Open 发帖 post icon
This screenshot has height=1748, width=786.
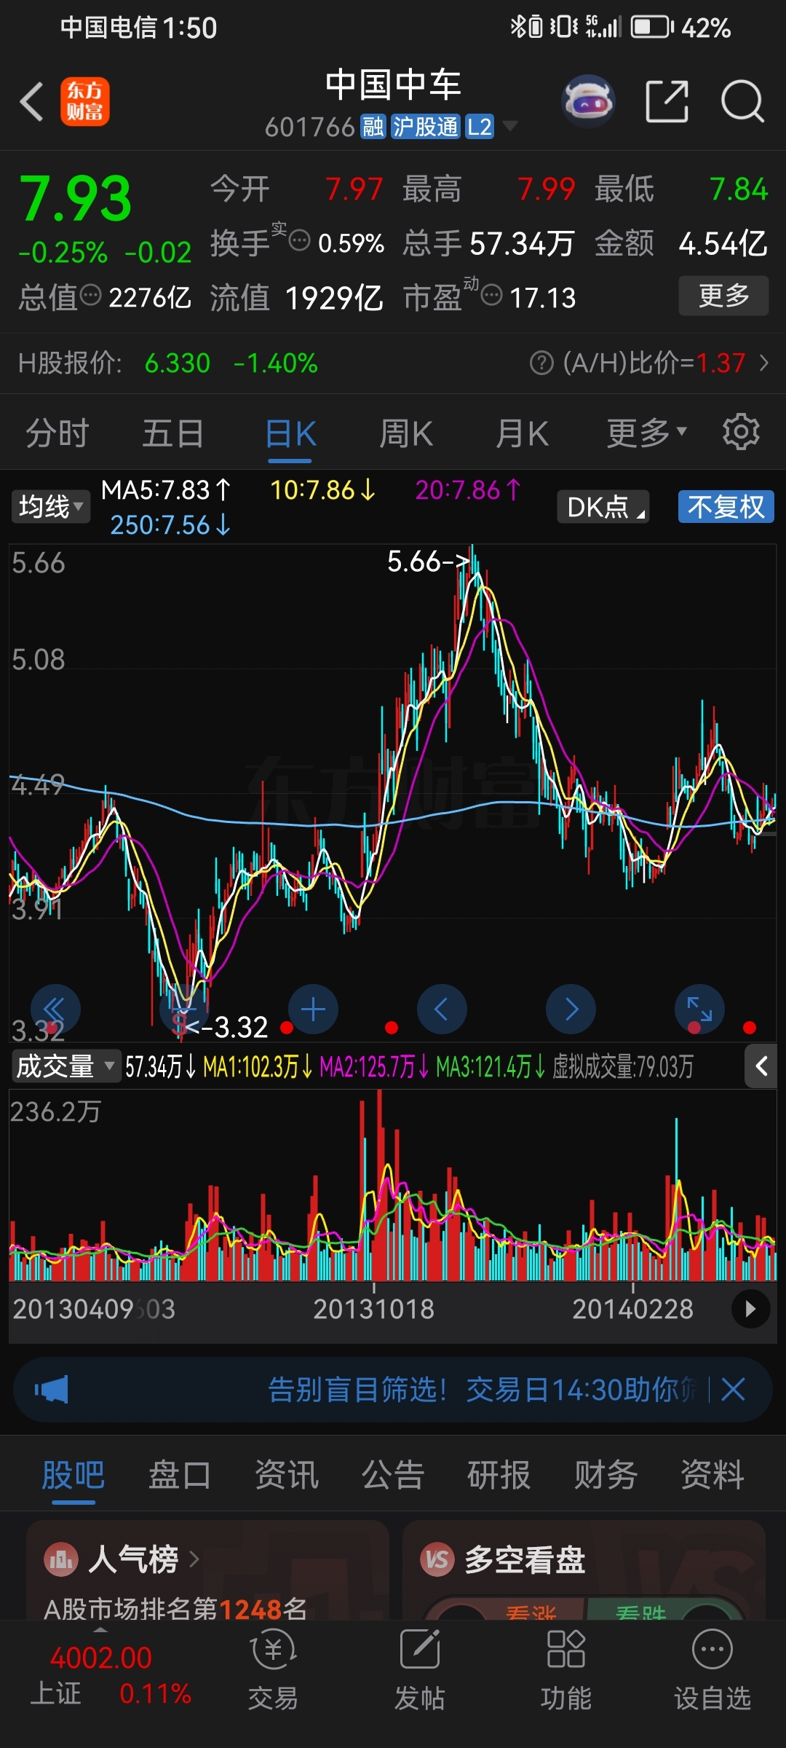coord(419,1669)
